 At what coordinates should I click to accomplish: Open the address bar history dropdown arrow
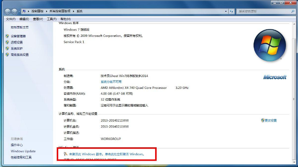226,12
